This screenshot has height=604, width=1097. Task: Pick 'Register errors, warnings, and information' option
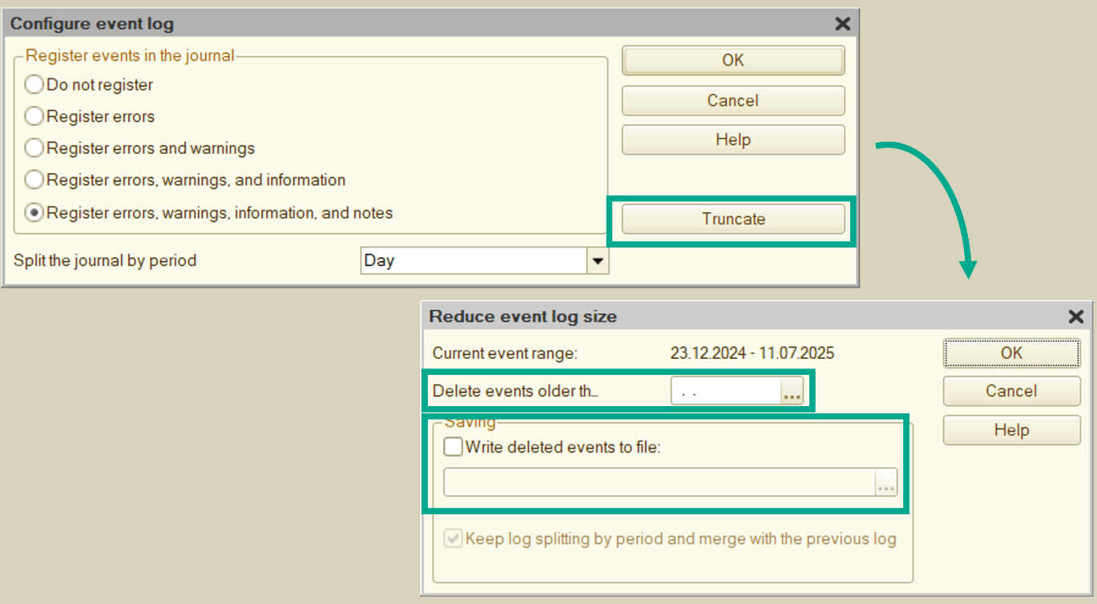34,180
